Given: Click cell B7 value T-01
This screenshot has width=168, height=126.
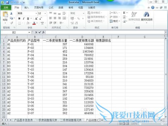Looking at the screenshot, I should pos(35,62).
